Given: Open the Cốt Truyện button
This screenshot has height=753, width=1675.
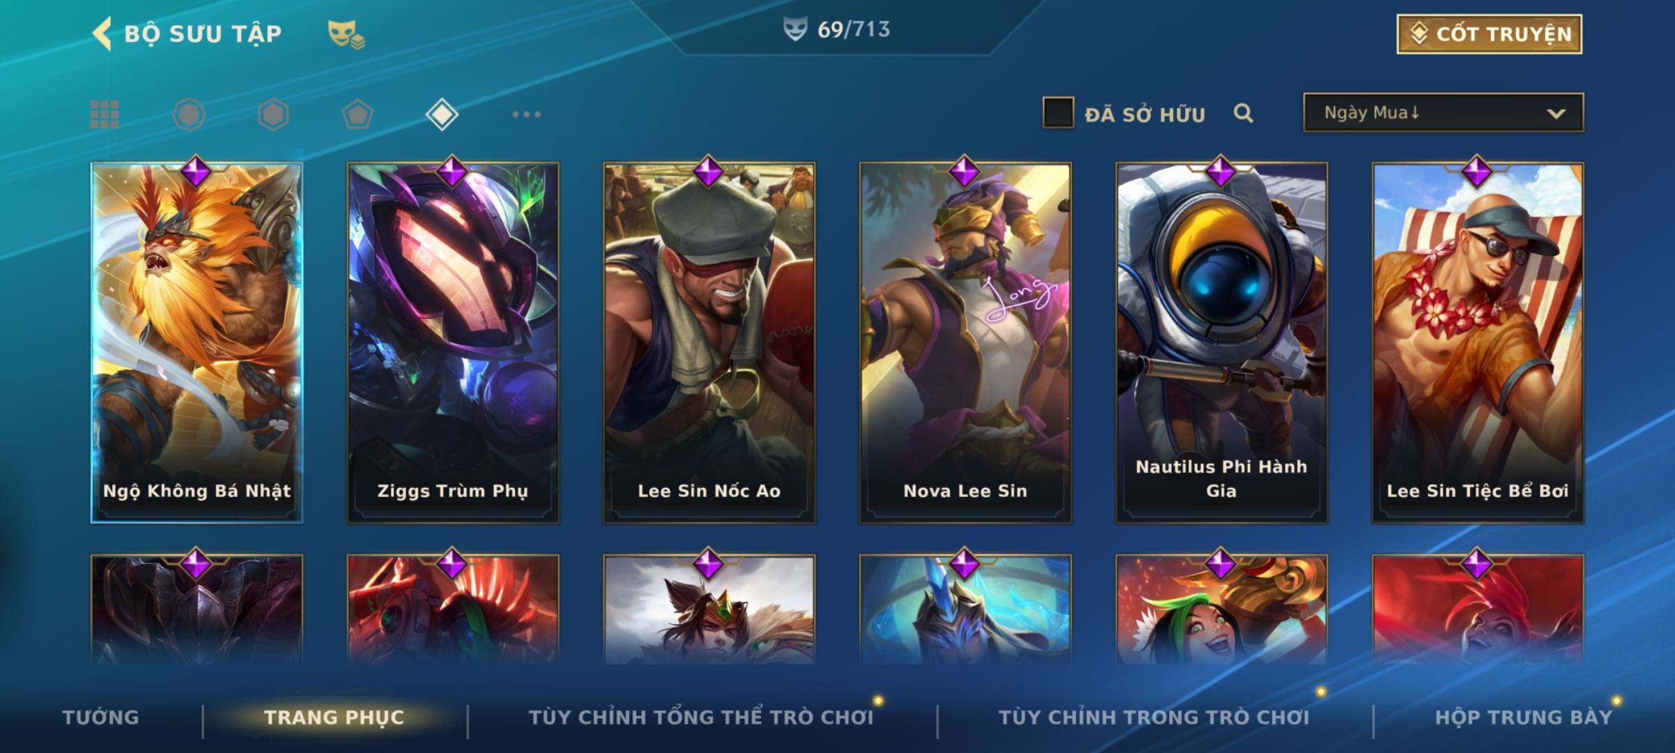Looking at the screenshot, I should click(1489, 33).
